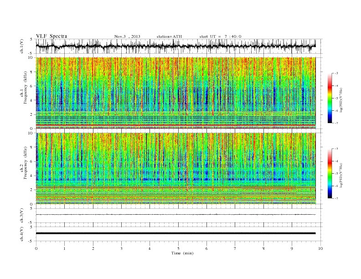361x279 pixels.
Task: Click the "station=ATH" header label
Action: 169,36
